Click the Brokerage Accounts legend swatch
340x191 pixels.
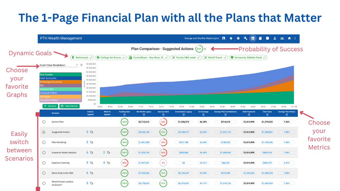point(61,82)
